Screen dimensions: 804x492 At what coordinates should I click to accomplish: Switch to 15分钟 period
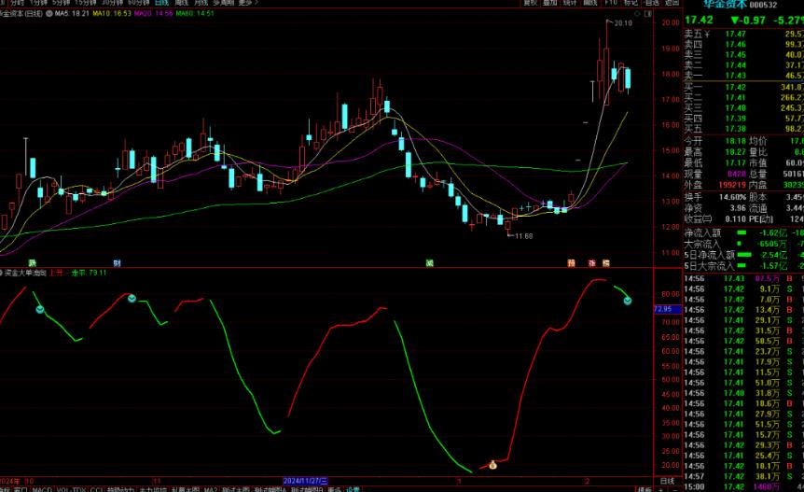(x=85, y=3)
